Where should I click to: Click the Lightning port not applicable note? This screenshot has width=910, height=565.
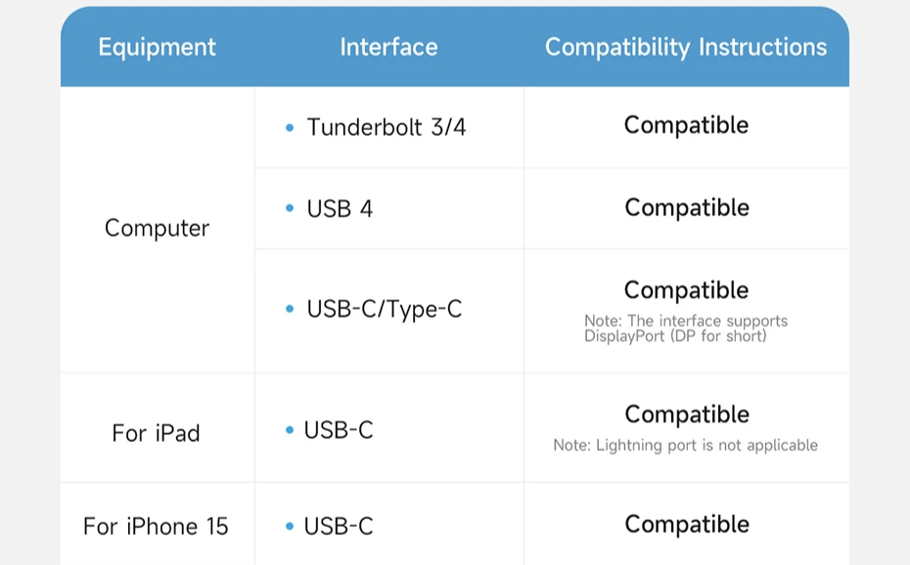pos(685,445)
